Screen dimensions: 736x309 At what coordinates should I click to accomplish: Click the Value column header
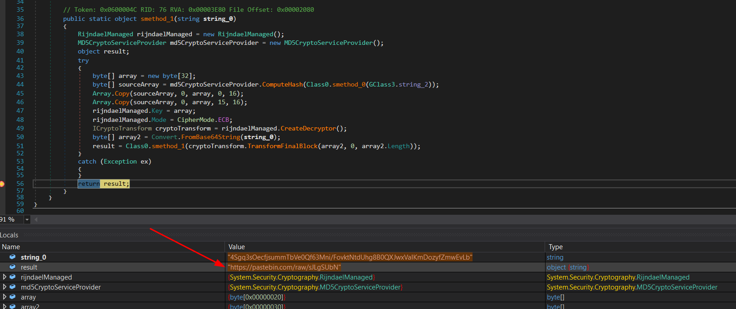coord(237,247)
